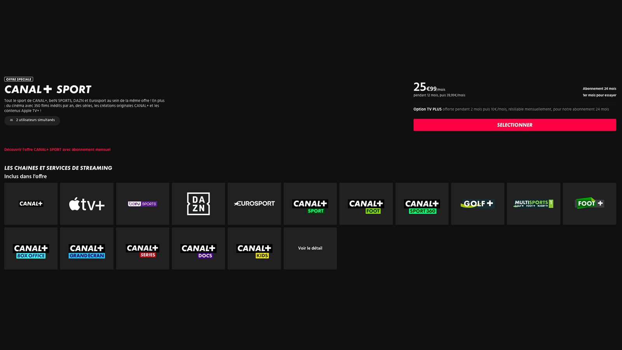The width and height of the screenshot is (622, 350).
Task: Click the Multisports channel tile
Action: 533,204
